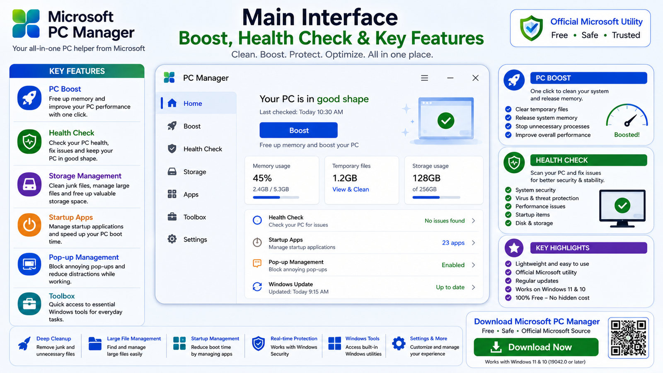Screen dimensions: 663x373
Task: Click the Settings gear icon in sidebar
Action: point(172,239)
